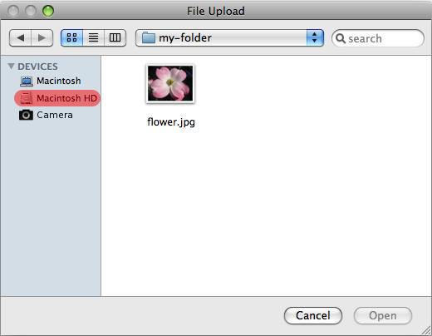Click the search field
The width and height of the screenshot is (432, 336).
(x=378, y=38)
